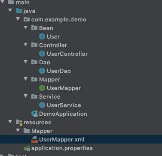Click the Bean package folder icon
The width and height of the screenshot is (162, 156).
point(34,28)
